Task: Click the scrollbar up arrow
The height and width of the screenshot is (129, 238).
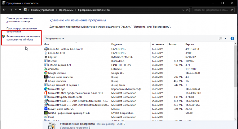Action: click(x=235, y=44)
